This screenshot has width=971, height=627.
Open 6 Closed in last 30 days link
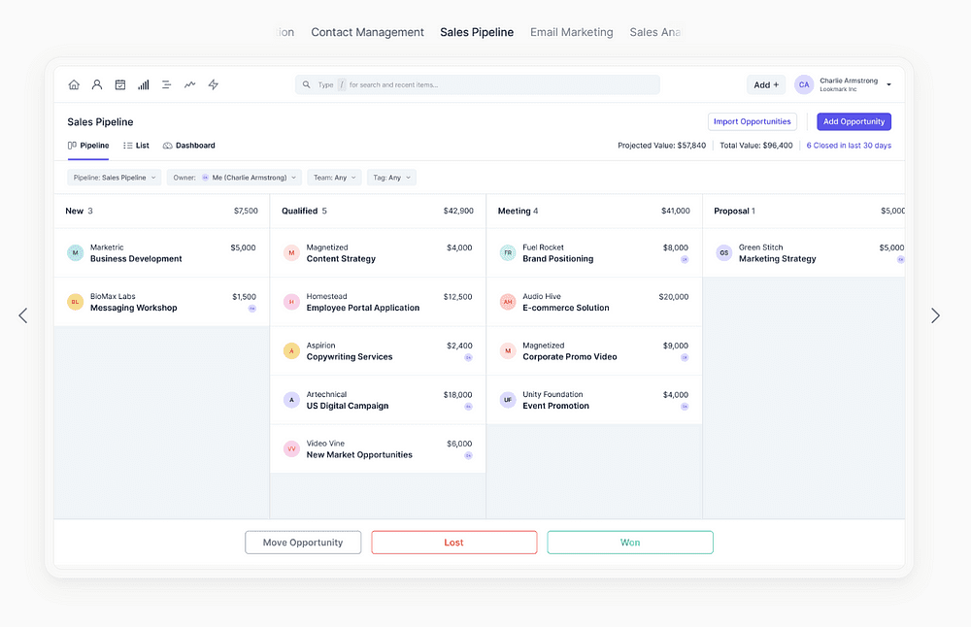[849, 146]
